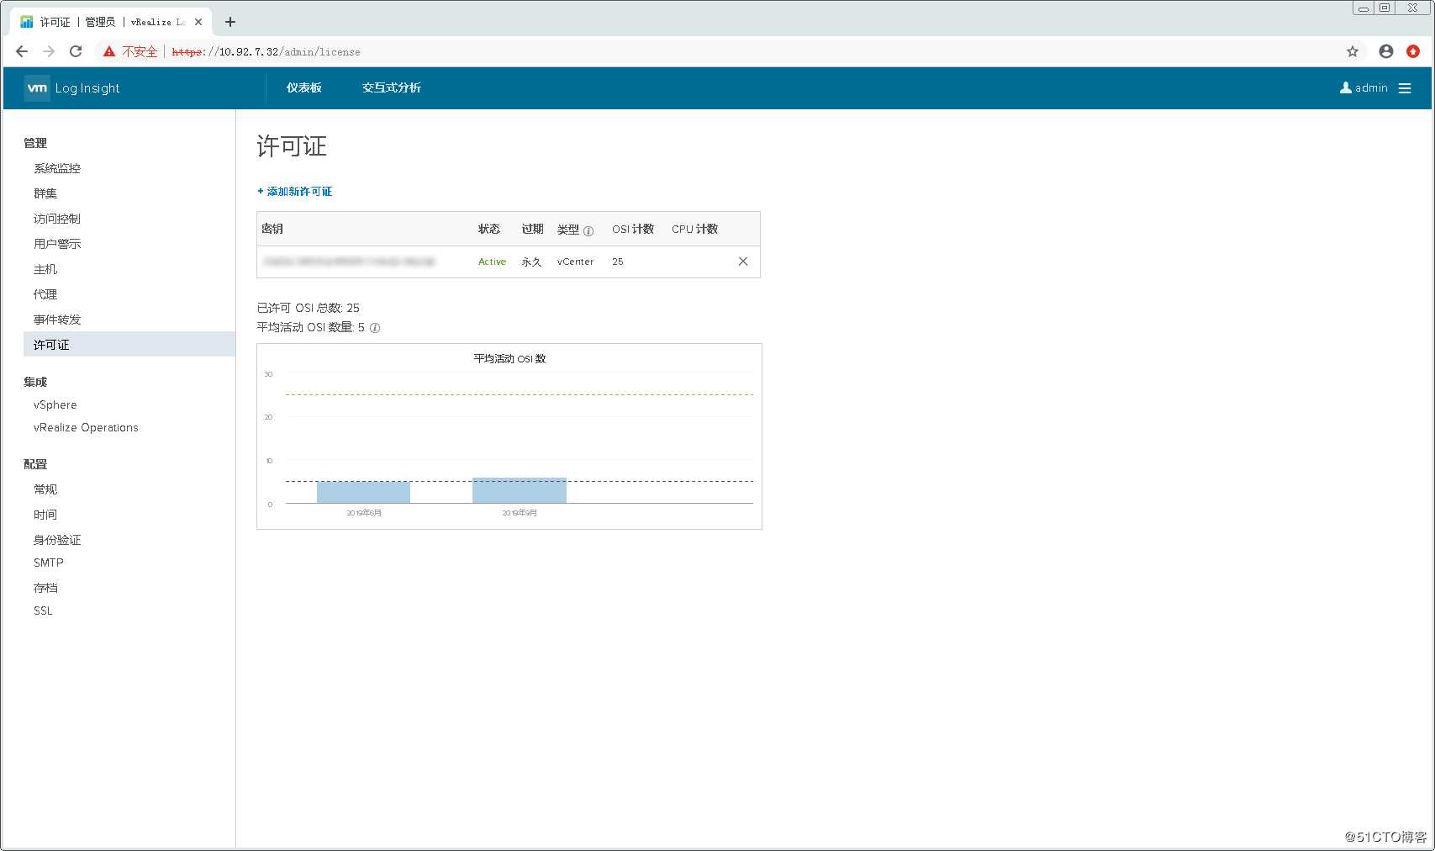
Task: Click the CPU 计数 column header
Action: tap(694, 229)
